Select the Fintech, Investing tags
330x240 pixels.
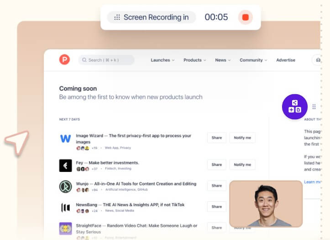click(118, 168)
